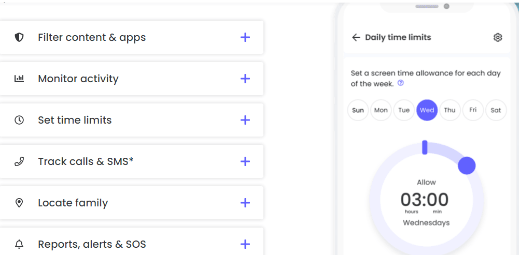519x255 pixels.
Task: Expand Reports, alerts & SOS plus sign
Action: (245, 244)
